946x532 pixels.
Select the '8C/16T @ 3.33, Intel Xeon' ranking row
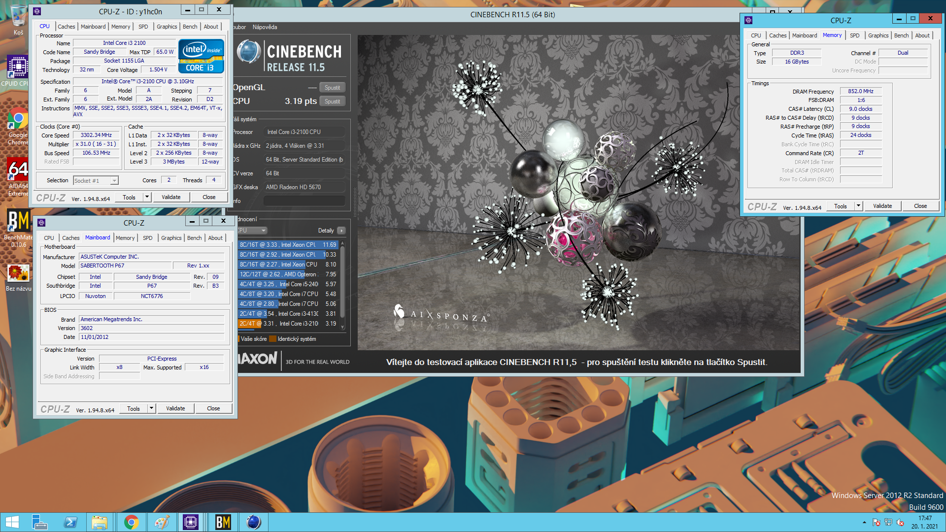point(289,245)
